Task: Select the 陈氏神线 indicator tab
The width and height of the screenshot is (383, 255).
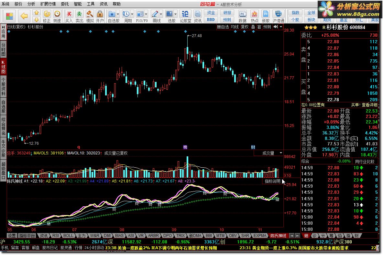Action: click(x=278, y=236)
